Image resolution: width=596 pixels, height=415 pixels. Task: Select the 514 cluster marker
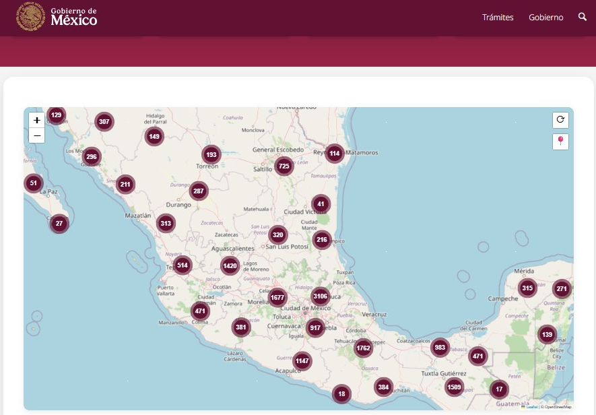[183, 265]
